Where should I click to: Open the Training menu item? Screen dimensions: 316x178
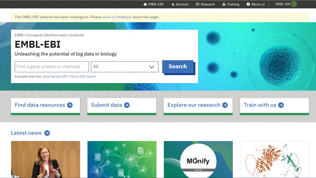tap(231, 4)
